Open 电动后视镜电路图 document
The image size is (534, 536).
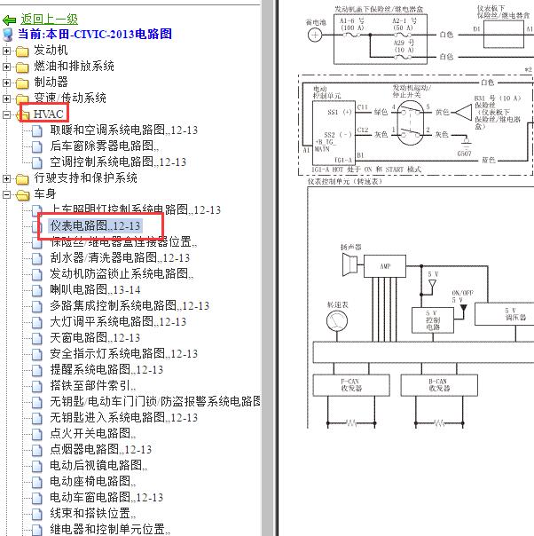tap(98, 465)
